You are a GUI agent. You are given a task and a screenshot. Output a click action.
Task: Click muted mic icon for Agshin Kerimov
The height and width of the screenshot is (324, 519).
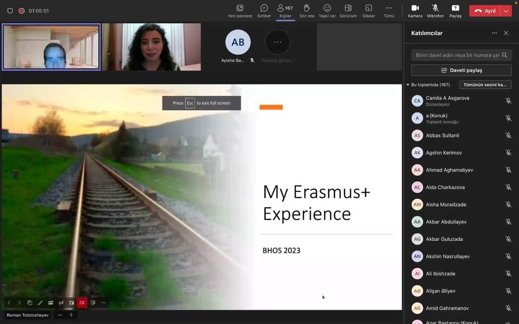tap(508, 153)
